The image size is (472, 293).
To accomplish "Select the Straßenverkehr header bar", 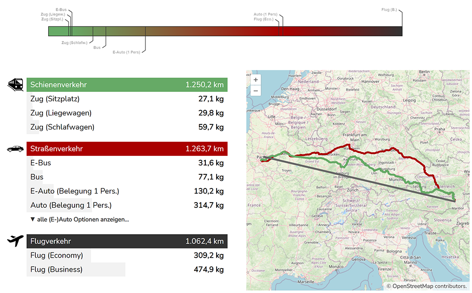I will coord(127,149).
